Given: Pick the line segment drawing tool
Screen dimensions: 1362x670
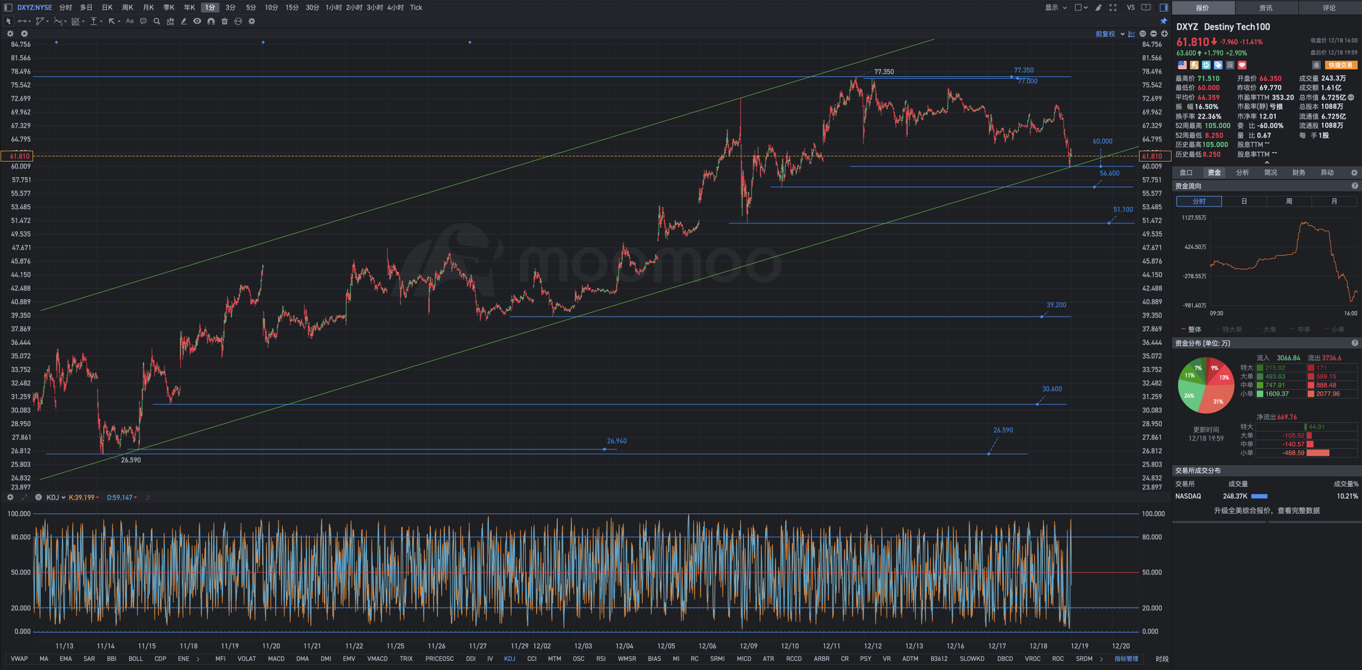Looking at the screenshot, I should click(22, 21).
